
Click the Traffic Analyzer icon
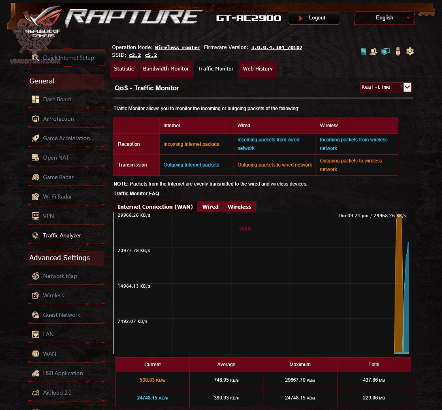click(x=36, y=235)
